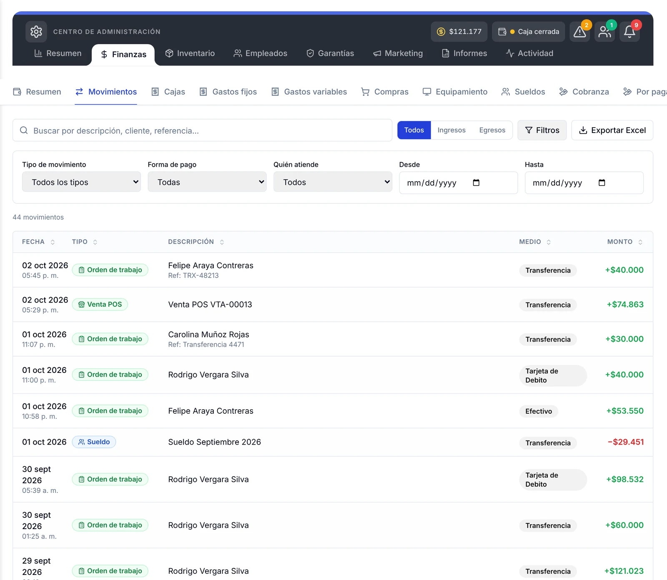667x580 pixels.
Task: Expand the Quién atiende dropdown
Action: pyautogui.click(x=333, y=182)
